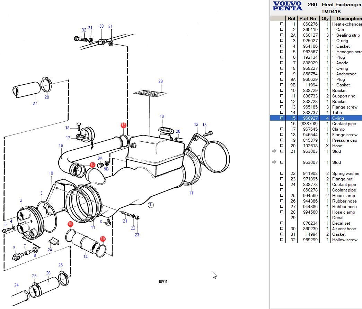This screenshot has width=362, height=309.
Task: Click callout 10 bracket label in diagram
Action: coord(51,173)
